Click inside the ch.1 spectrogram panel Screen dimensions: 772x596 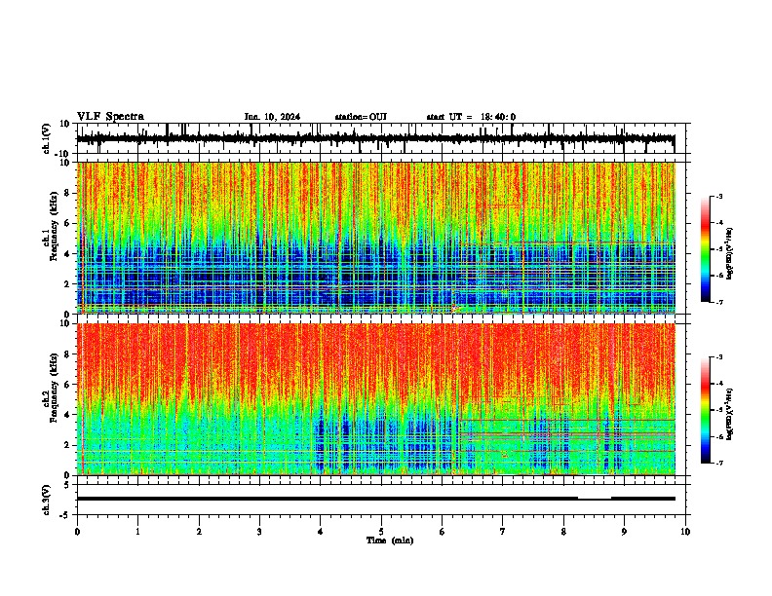[x=375, y=238]
